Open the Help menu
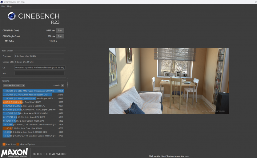This screenshot has height=158, width=257. click(10, 6)
